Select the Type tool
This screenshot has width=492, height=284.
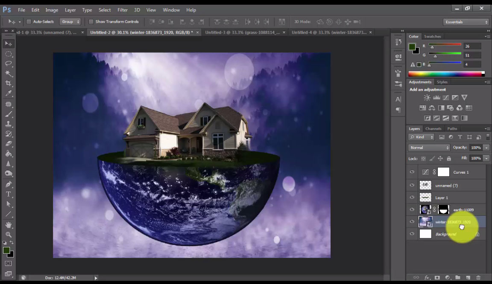[x=9, y=193]
